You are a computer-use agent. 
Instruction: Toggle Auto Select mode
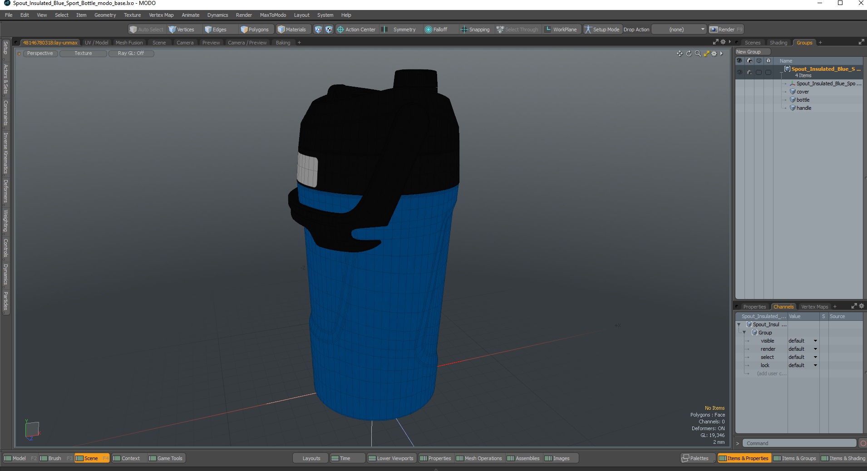tap(146, 29)
